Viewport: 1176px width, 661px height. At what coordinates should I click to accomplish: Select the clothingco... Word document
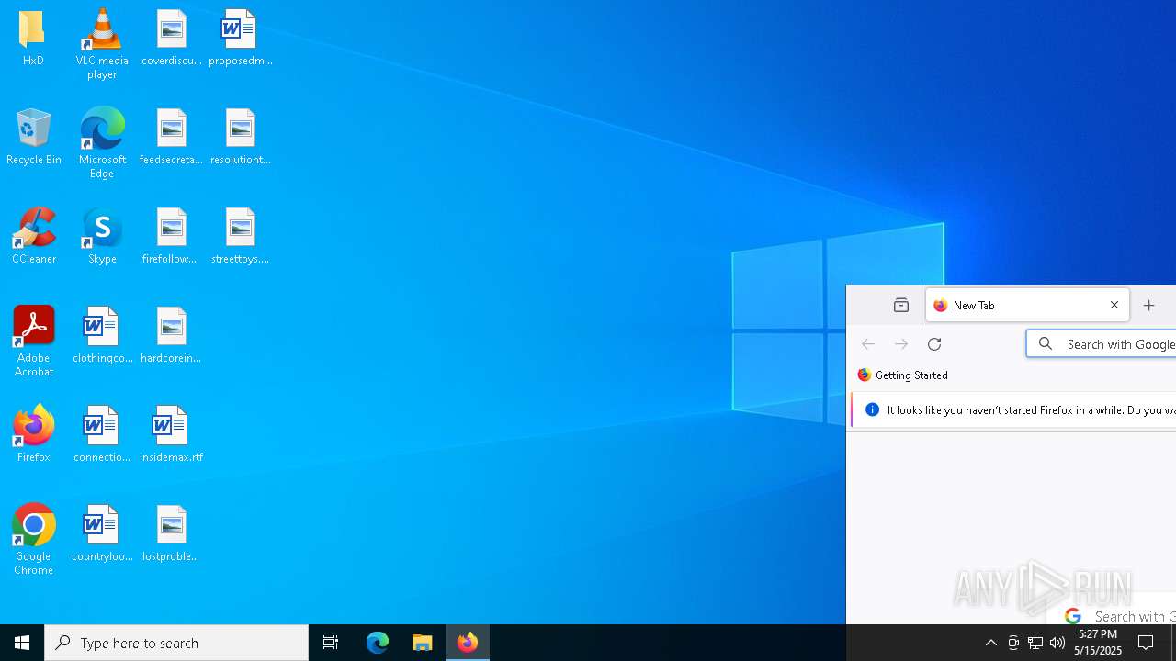point(102,334)
